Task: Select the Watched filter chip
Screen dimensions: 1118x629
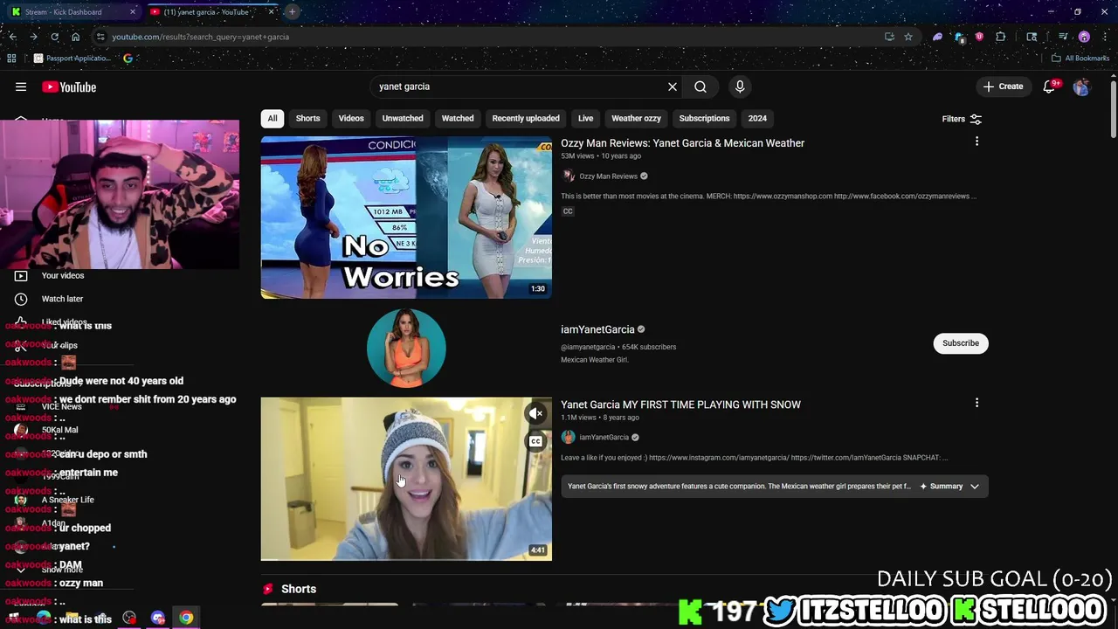Action: tap(458, 119)
